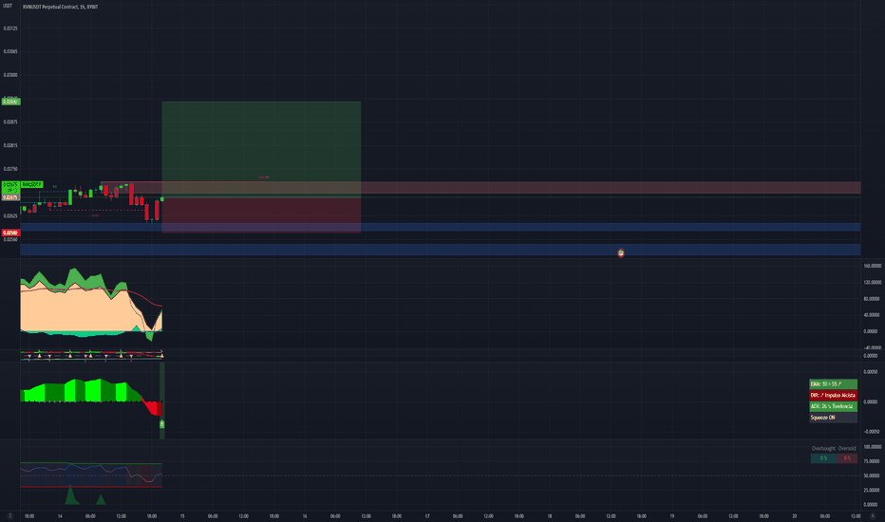Click the DIR: Impulso Alcista status cell
The image size is (885, 522).
[x=833, y=395]
